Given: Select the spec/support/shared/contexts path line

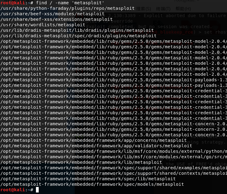Looking at the screenshot, I should [x=113, y=174].
